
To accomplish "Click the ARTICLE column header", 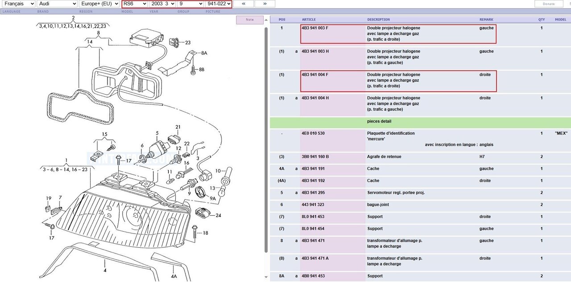I will point(309,20).
